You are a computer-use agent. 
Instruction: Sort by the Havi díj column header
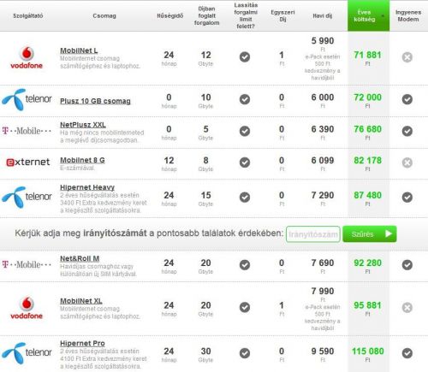click(323, 15)
